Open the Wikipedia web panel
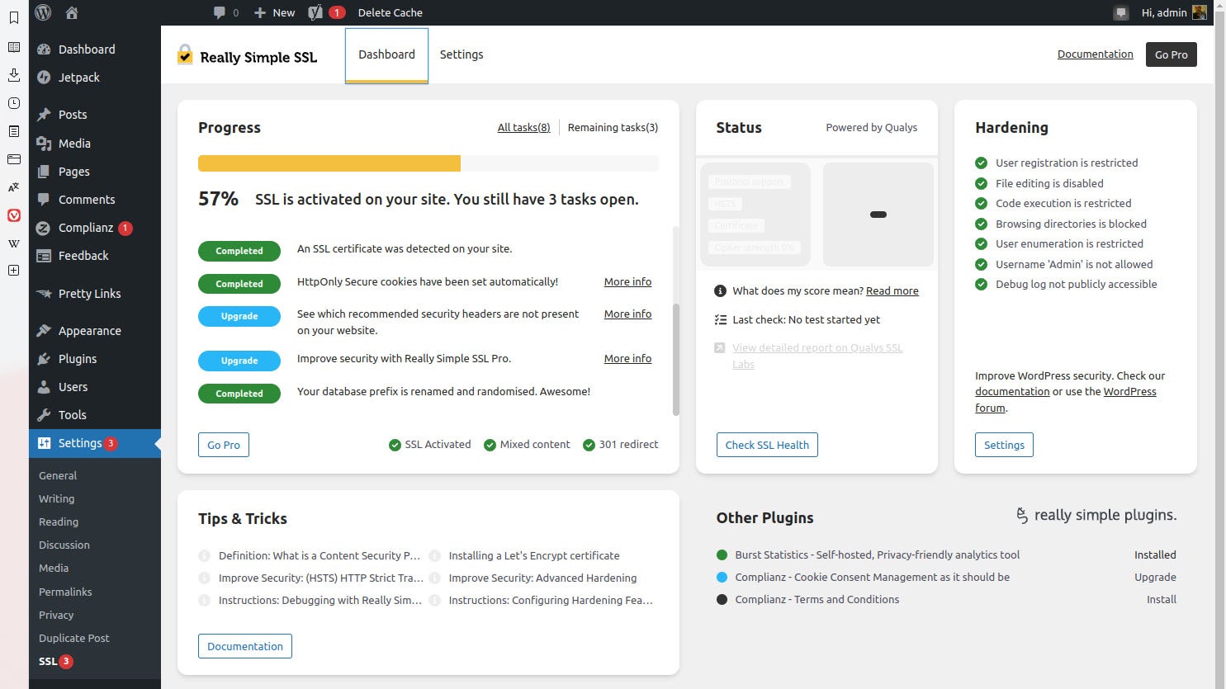The width and height of the screenshot is (1226, 689). (13, 243)
